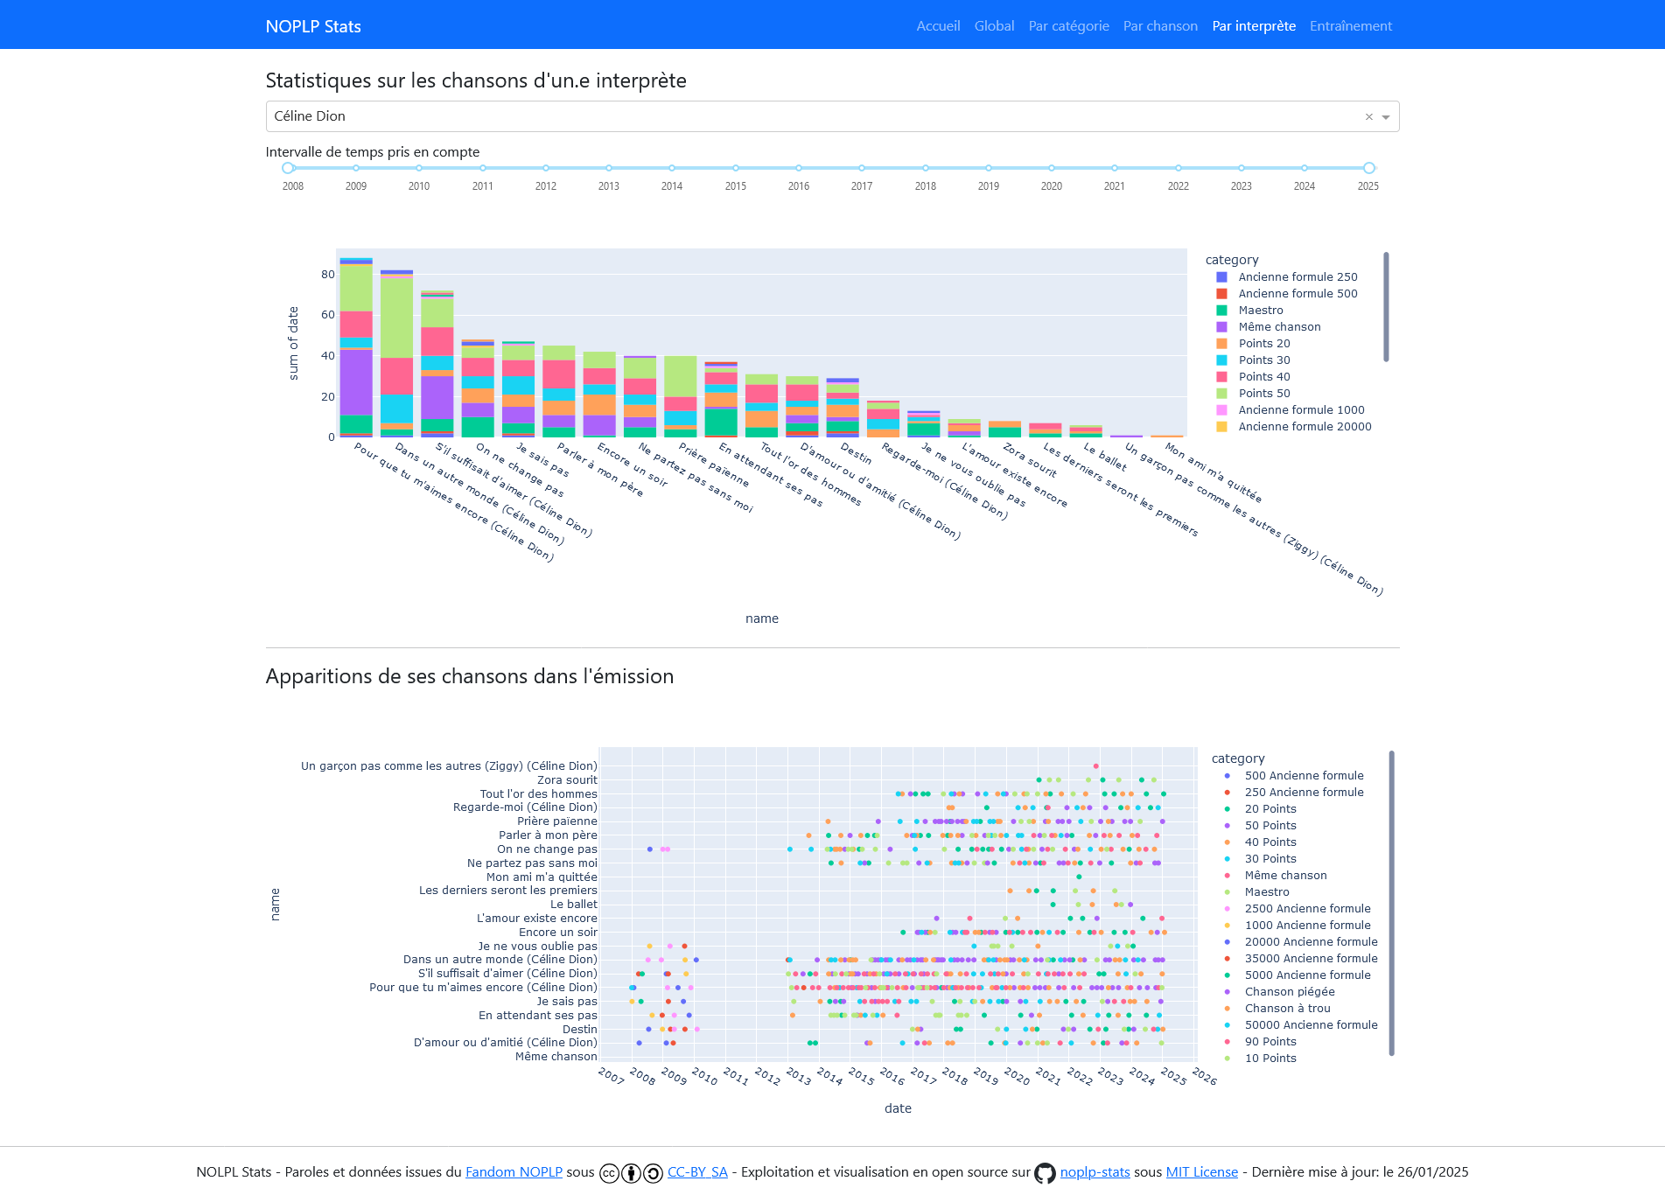Click the Creative Commons share-alike icon
1665x1202 pixels.
coord(653,1173)
